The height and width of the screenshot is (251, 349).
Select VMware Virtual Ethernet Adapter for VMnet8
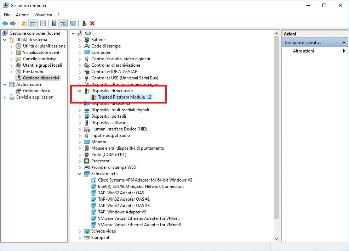(x=139, y=225)
